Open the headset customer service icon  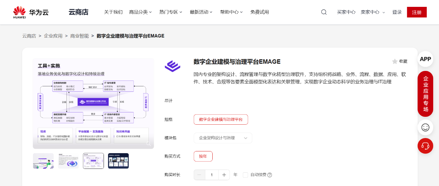[x=425, y=146]
